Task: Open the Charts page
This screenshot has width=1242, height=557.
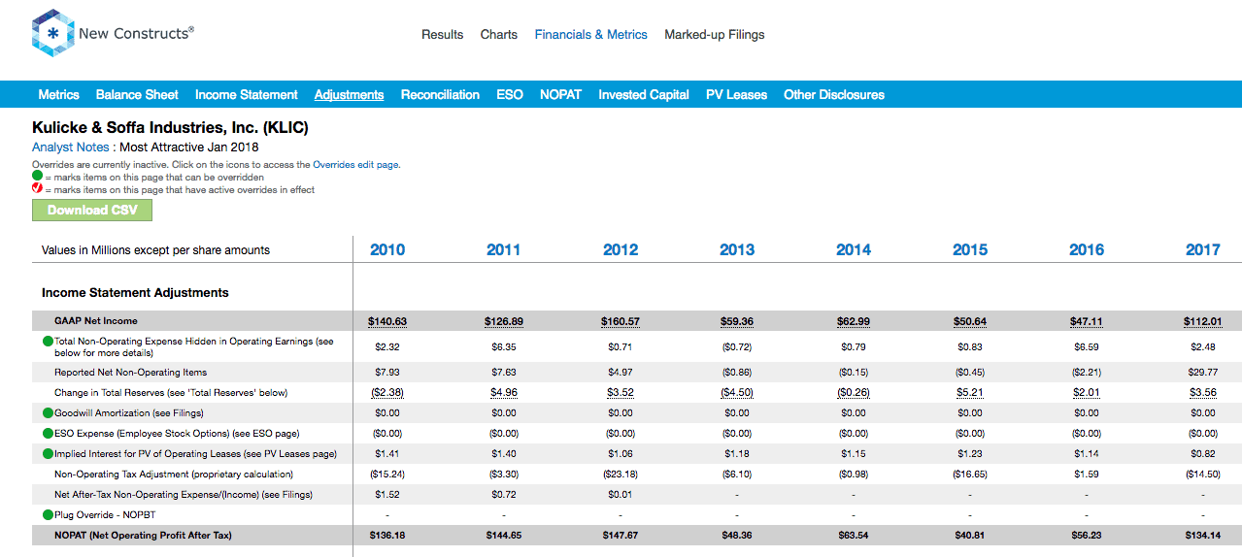Action: 499,34
